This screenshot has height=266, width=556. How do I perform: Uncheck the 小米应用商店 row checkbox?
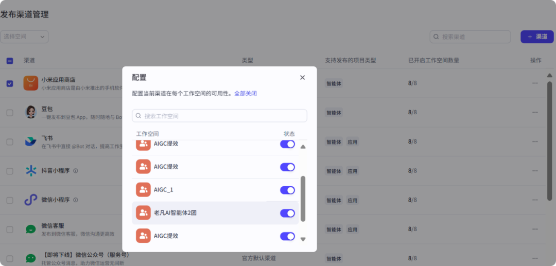pos(10,83)
